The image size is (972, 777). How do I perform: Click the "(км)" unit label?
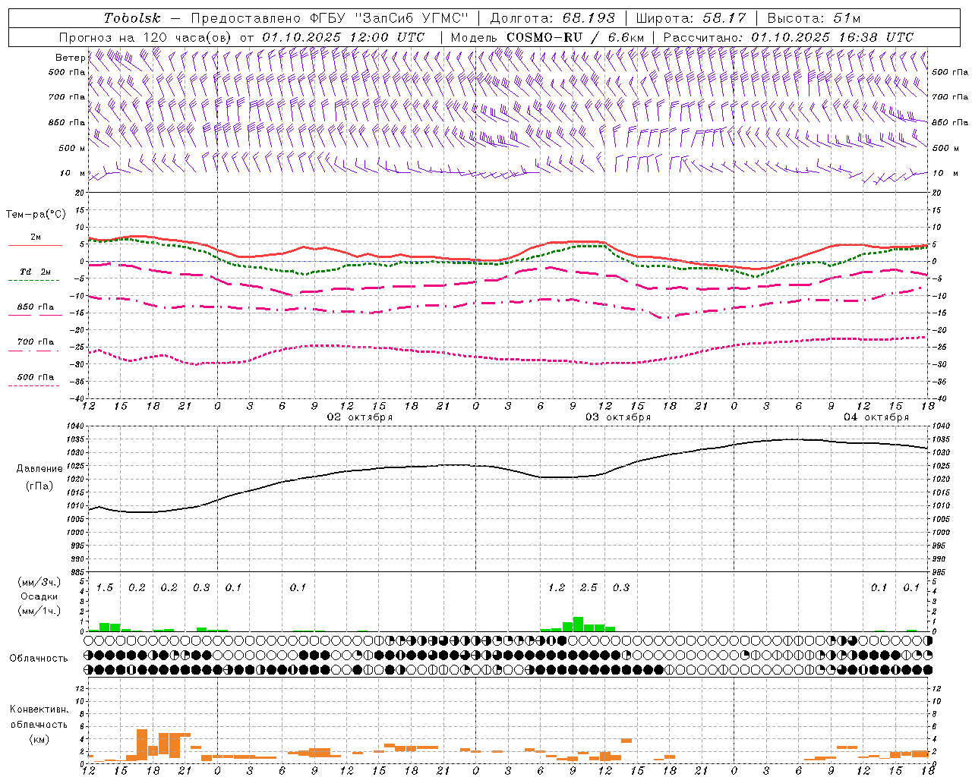click(39, 739)
